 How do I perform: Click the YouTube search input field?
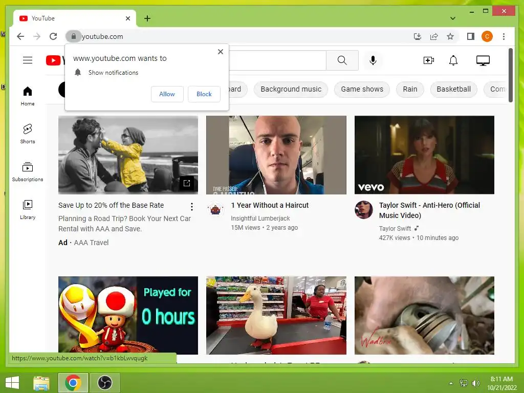[x=277, y=60]
